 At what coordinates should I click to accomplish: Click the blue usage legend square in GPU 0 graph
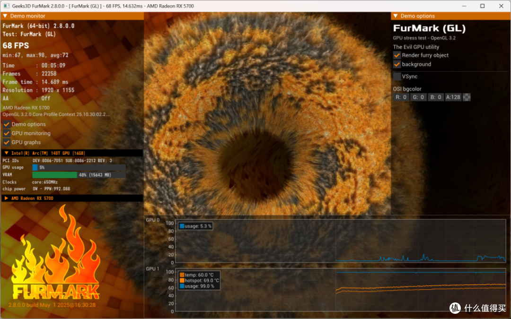click(182, 226)
